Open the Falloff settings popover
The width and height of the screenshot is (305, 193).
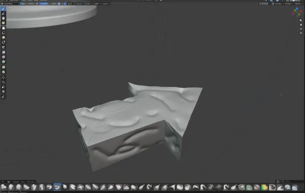(x=97, y=4)
